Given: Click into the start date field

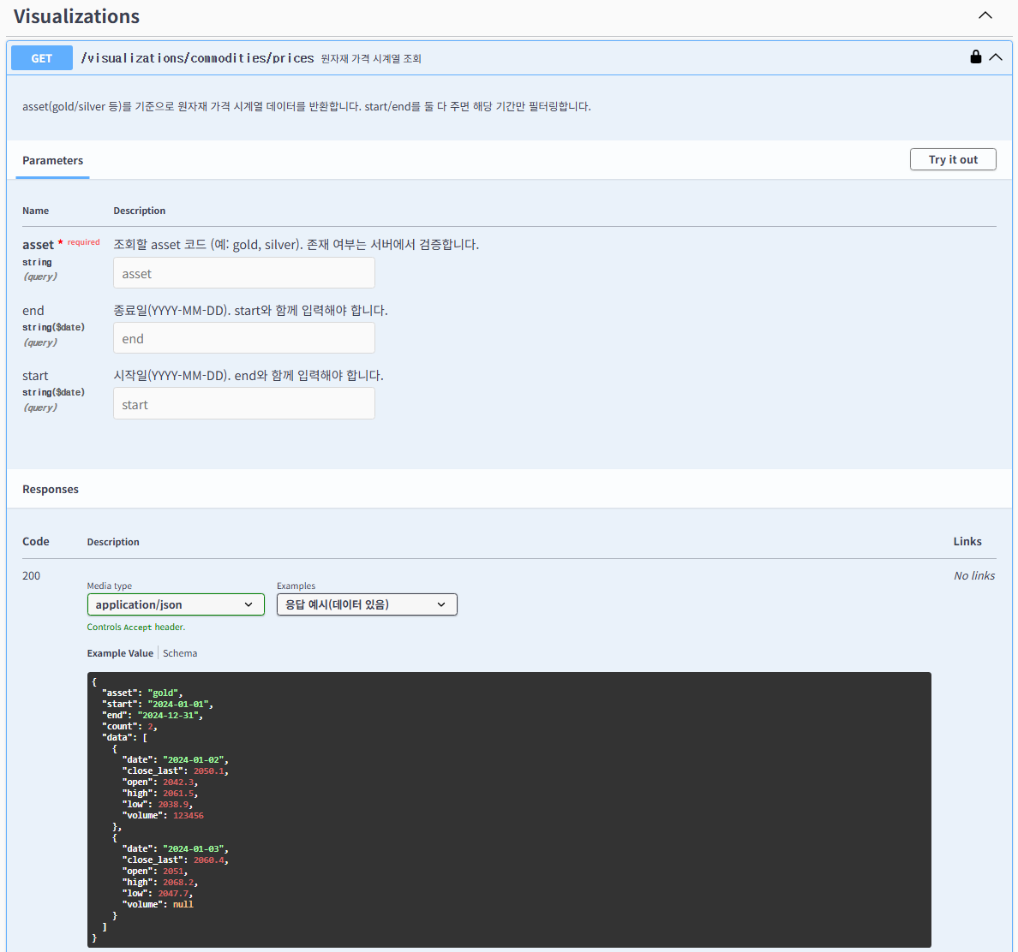Looking at the screenshot, I should click(243, 404).
